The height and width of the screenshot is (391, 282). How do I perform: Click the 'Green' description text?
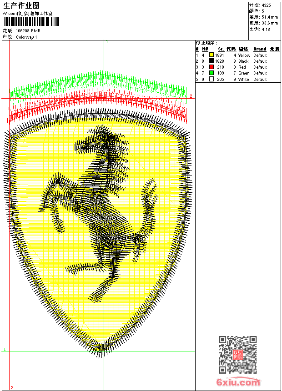click(x=244, y=73)
